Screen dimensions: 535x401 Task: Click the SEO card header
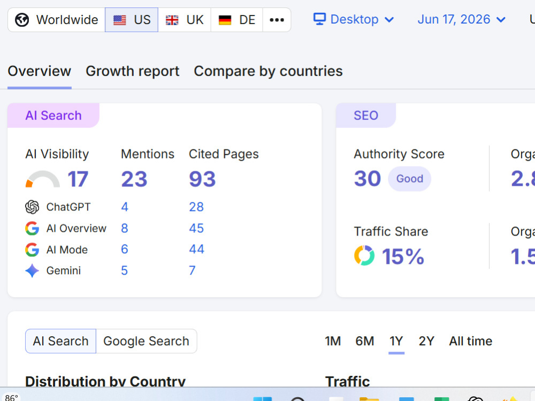pos(366,116)
